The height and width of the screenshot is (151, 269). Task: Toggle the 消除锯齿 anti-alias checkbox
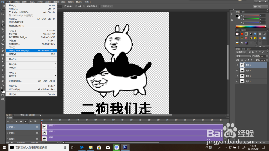pos(65,6)
